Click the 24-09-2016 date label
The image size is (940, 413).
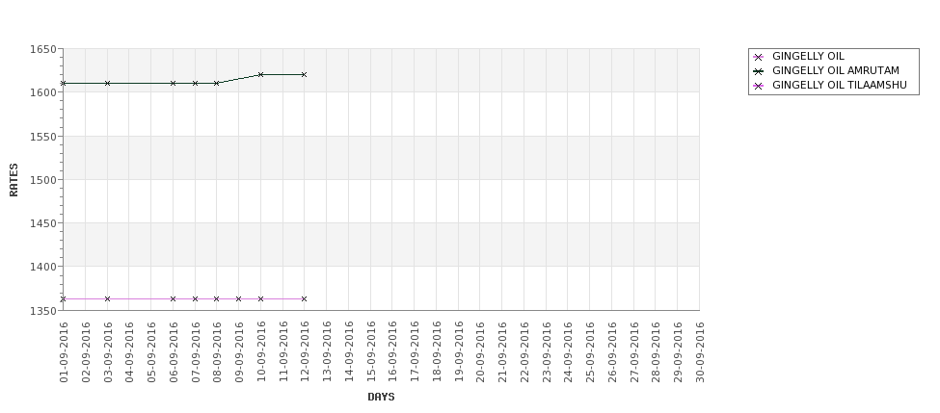pos(568,352)
